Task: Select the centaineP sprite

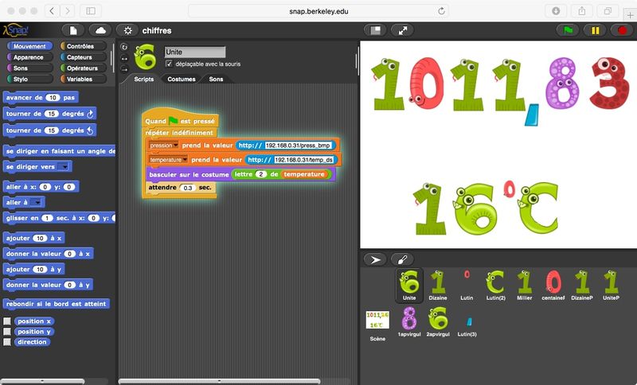Action: (x=553, y=286)
